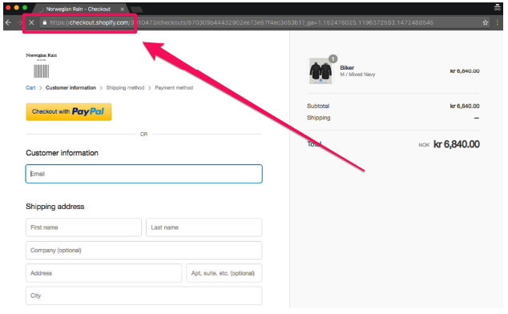Click the First name field
Image resolution: width=508 pixels, height=314 pixels.
(x=83, y=227)
